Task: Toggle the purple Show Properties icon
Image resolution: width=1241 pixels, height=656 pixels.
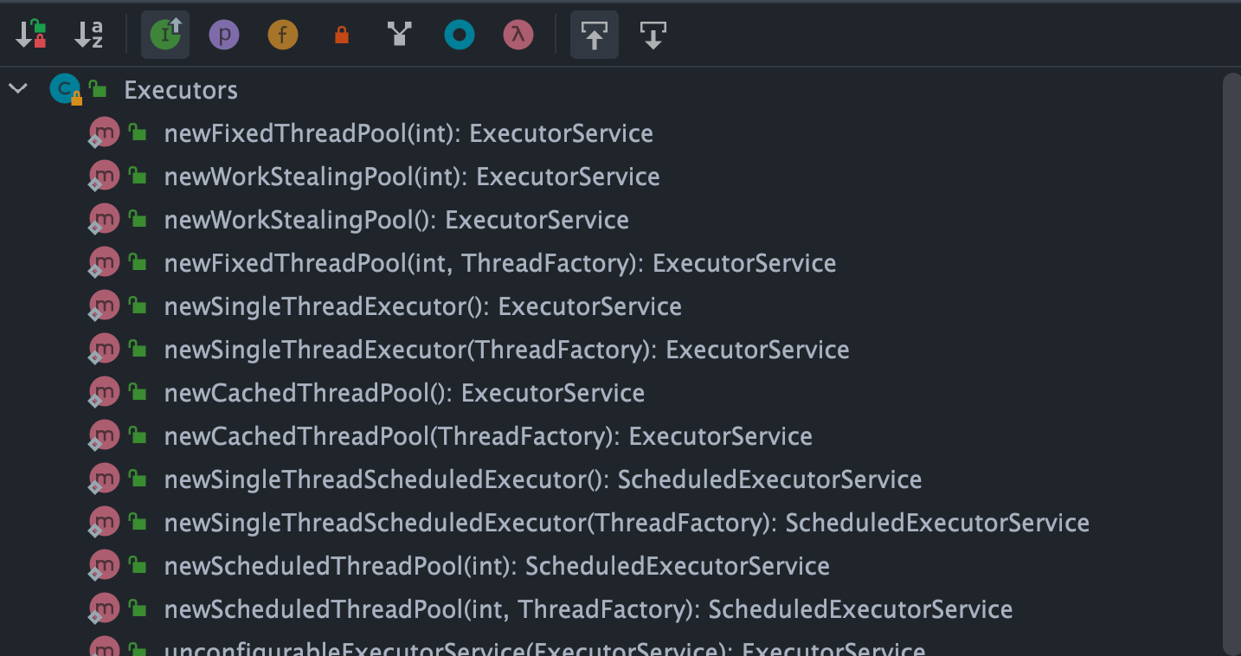Action: click(223, 35)
